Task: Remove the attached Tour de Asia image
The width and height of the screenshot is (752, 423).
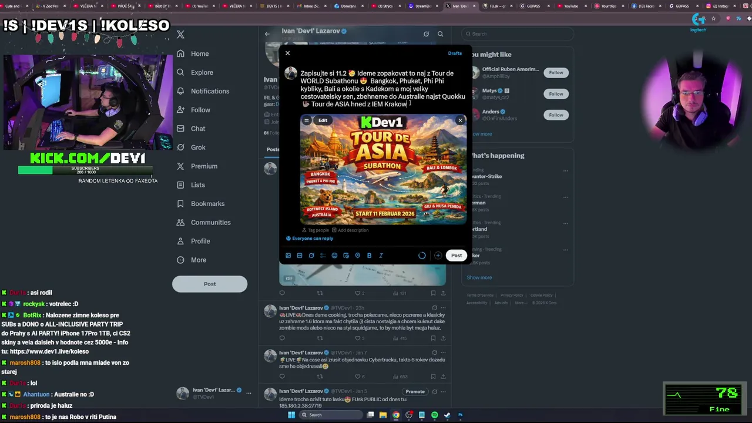Action: pos(460,120)
